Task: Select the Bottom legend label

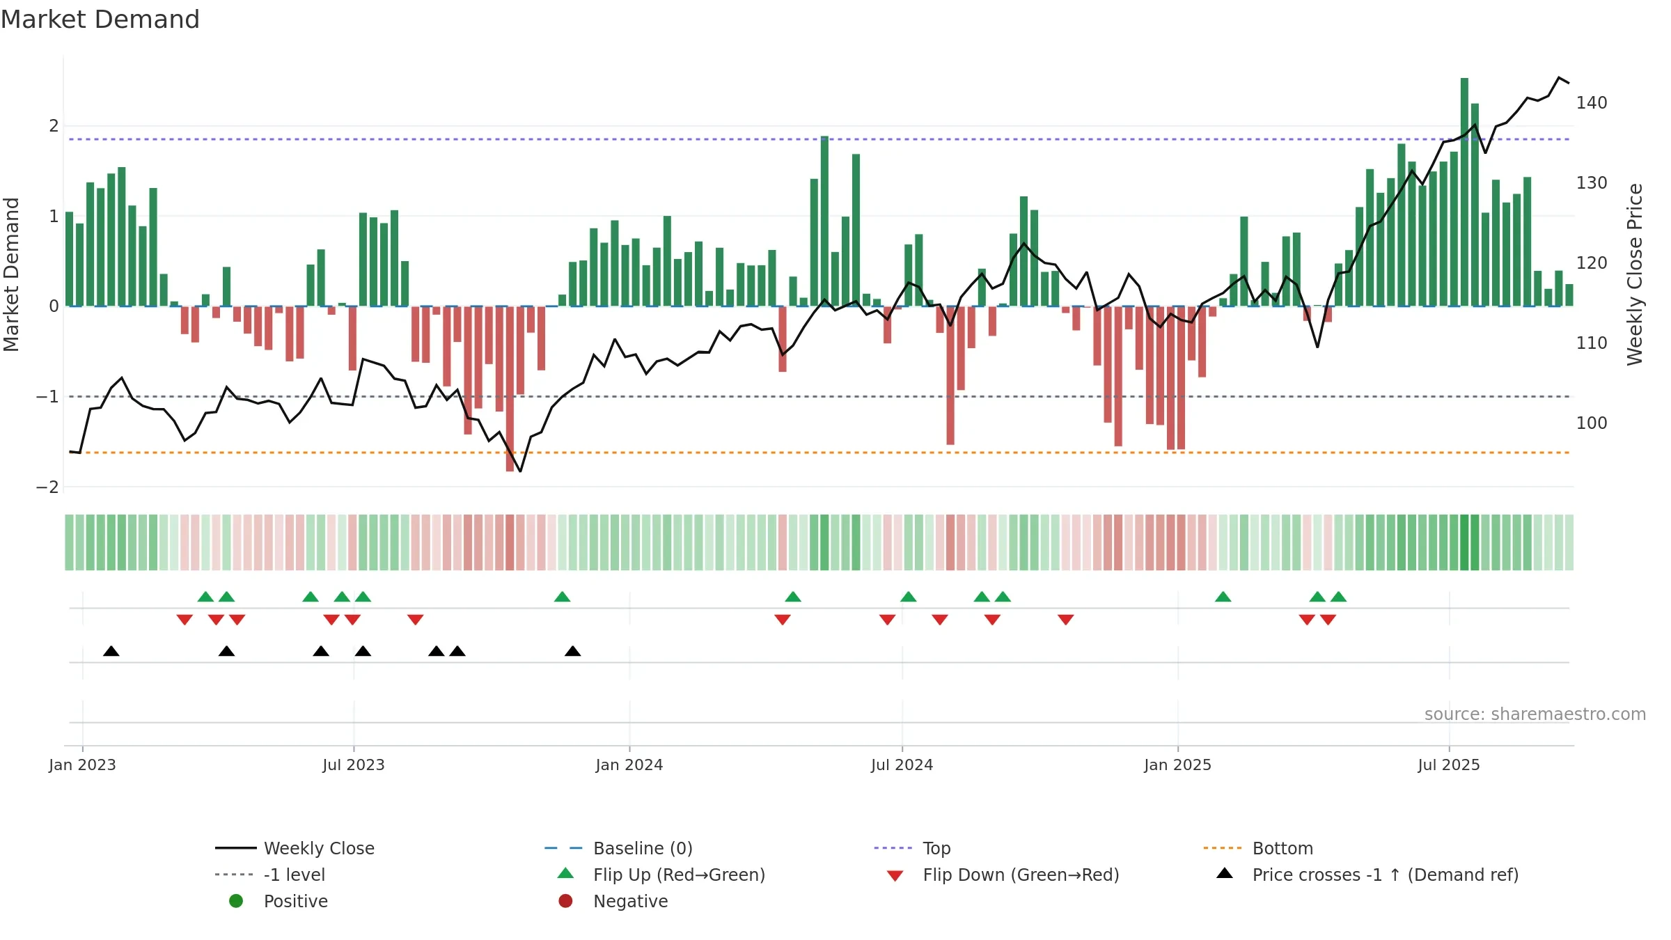Action: (1282, 848)
